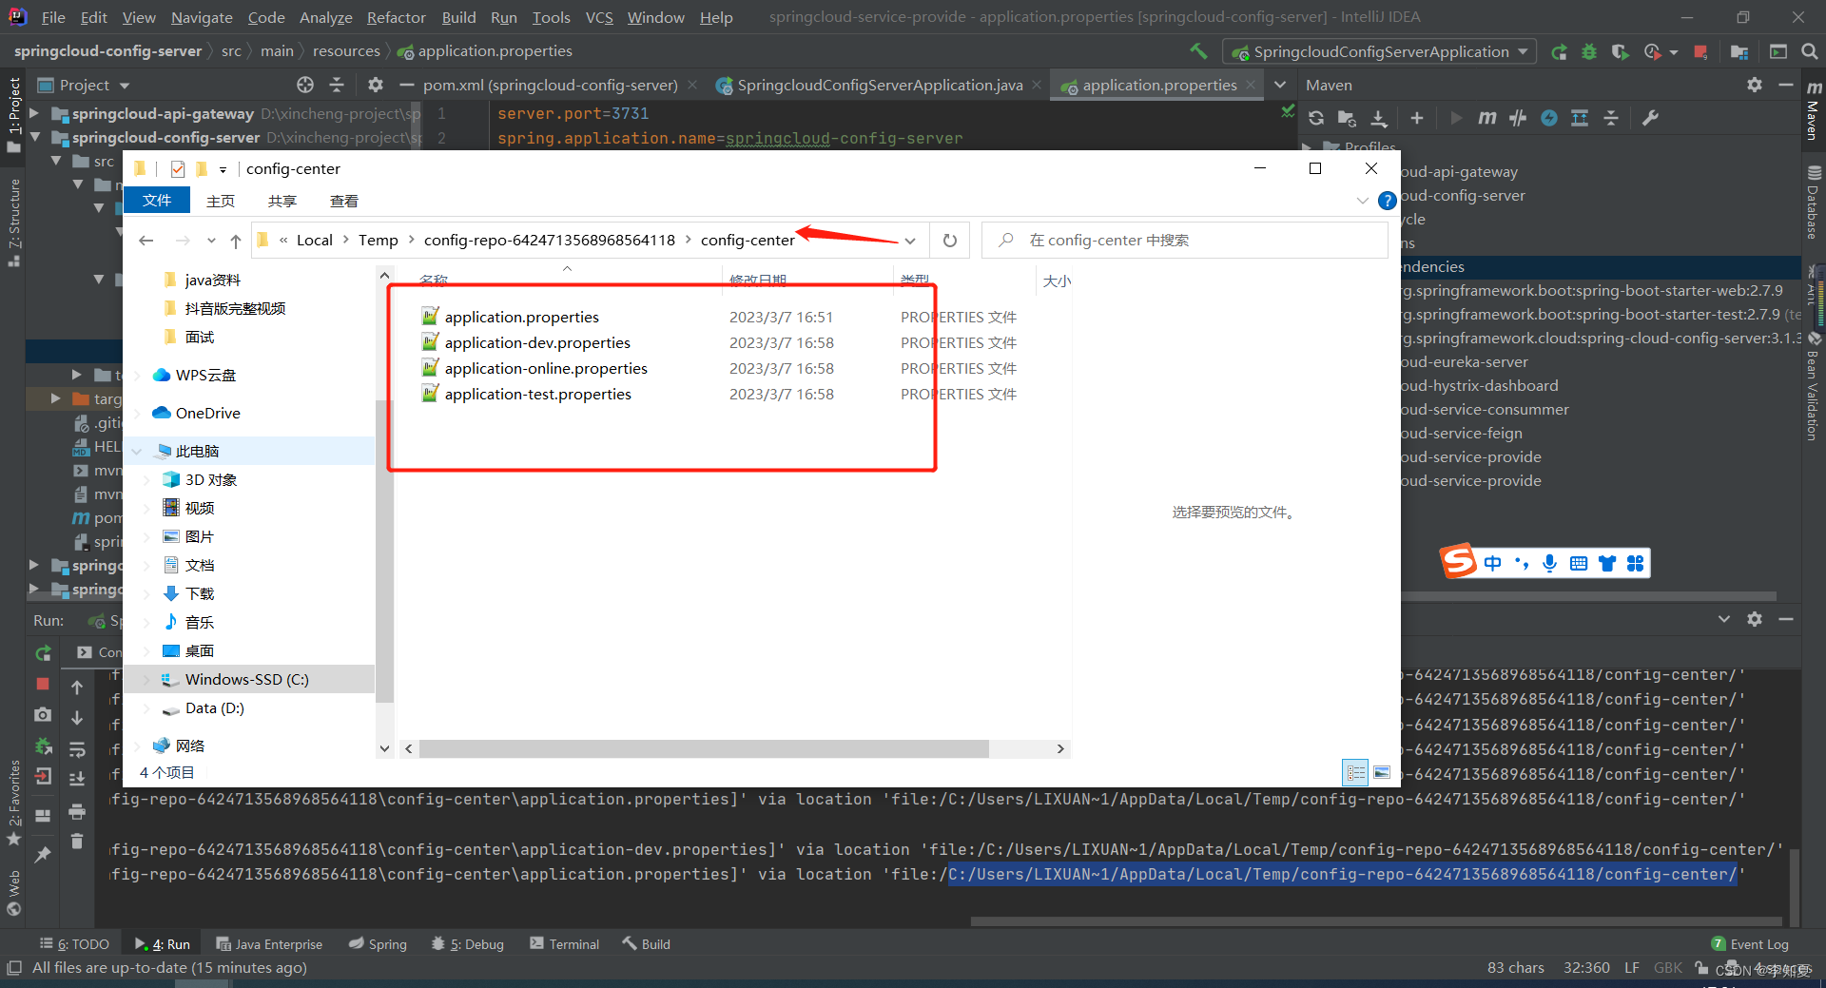Print Run console output icon
Image resolution: width=1826 pixels, height=988 pixels.
pos(77,812)
